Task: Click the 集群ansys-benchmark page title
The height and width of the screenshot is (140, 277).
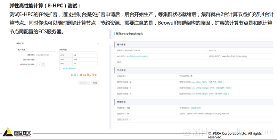Action: [x=129, y=34]
